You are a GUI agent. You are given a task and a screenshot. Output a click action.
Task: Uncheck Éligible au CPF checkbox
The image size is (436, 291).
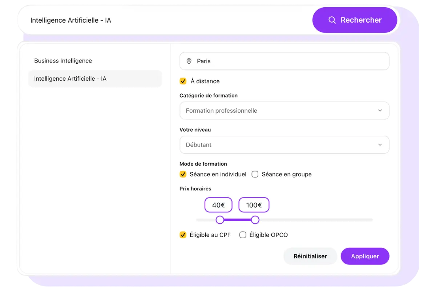click(183, 235)
